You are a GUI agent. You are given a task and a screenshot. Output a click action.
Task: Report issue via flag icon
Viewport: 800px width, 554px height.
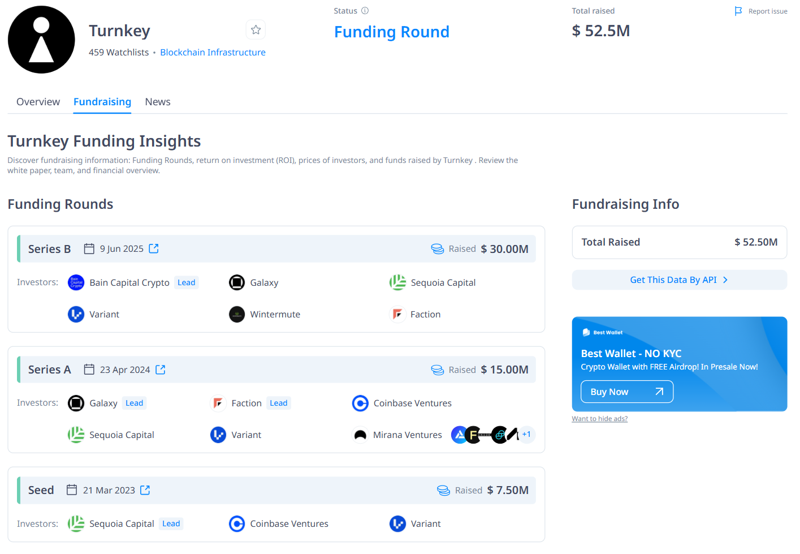pyautogui.click(x=738, y=11)
